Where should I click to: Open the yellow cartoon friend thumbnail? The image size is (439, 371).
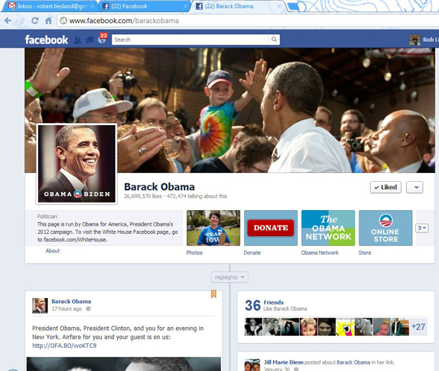click(x=345, y=327)
